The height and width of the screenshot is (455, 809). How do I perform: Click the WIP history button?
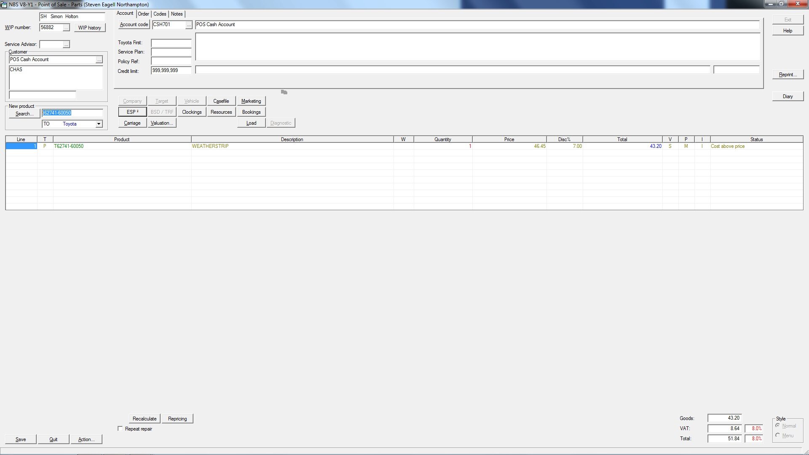click(90, 28)
